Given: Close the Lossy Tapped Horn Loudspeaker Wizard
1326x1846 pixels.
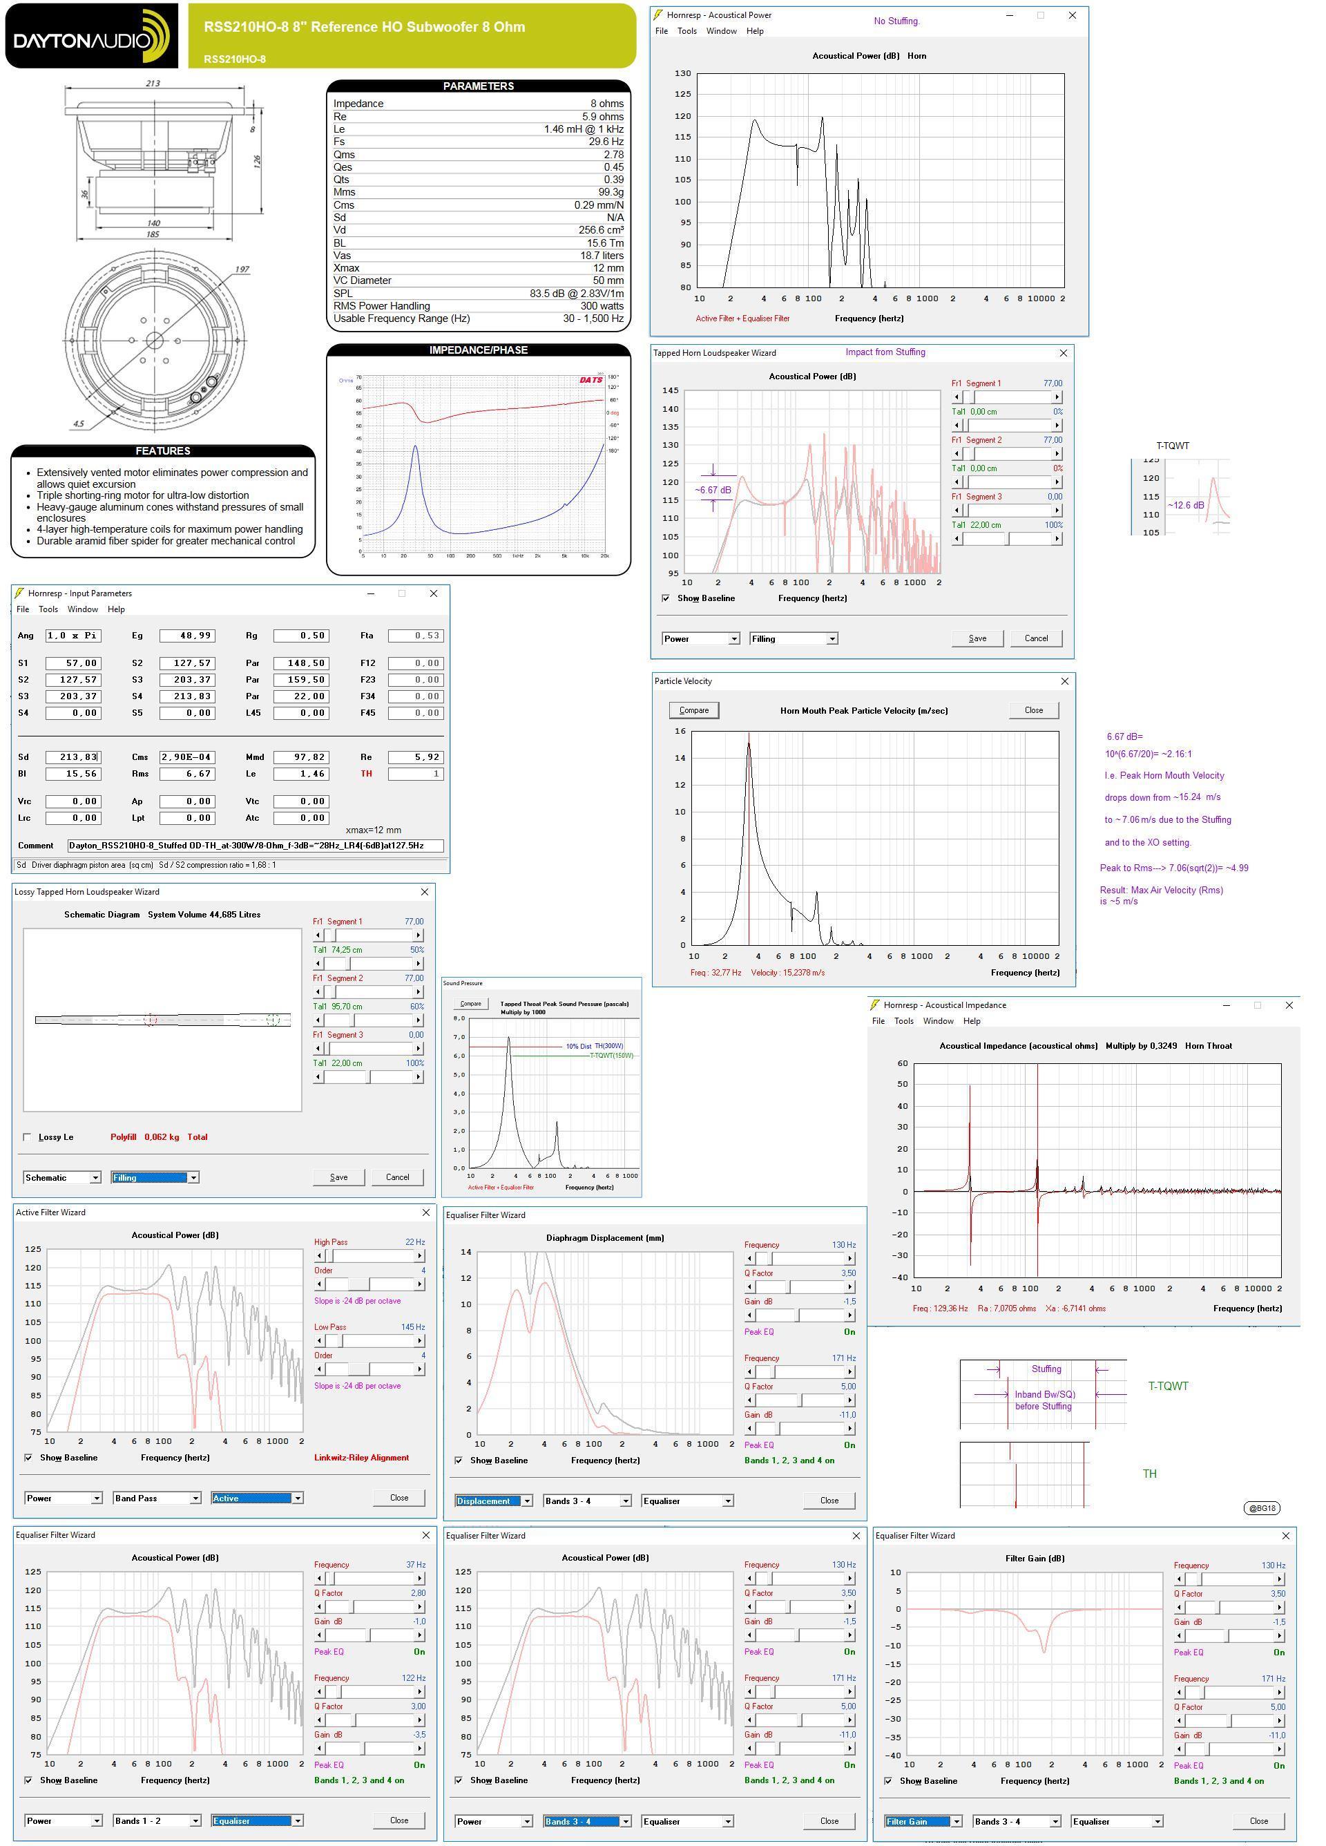Looking at the screenshot, I should [424, 892].
